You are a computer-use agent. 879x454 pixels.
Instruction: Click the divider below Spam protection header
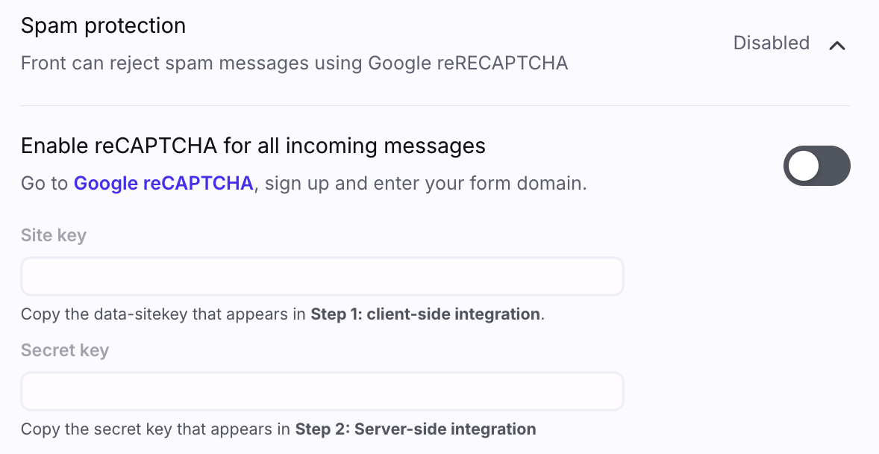[x=435, y=105]
